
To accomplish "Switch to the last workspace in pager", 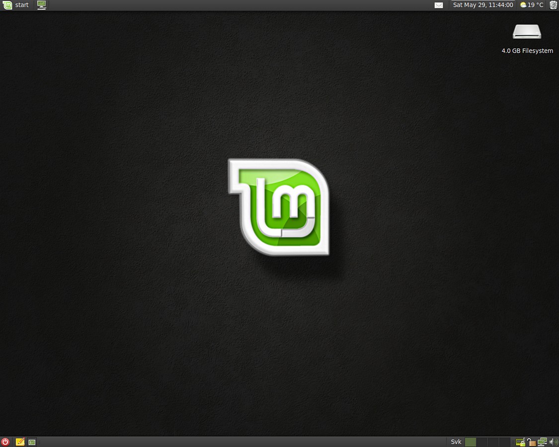I will 504,442.
